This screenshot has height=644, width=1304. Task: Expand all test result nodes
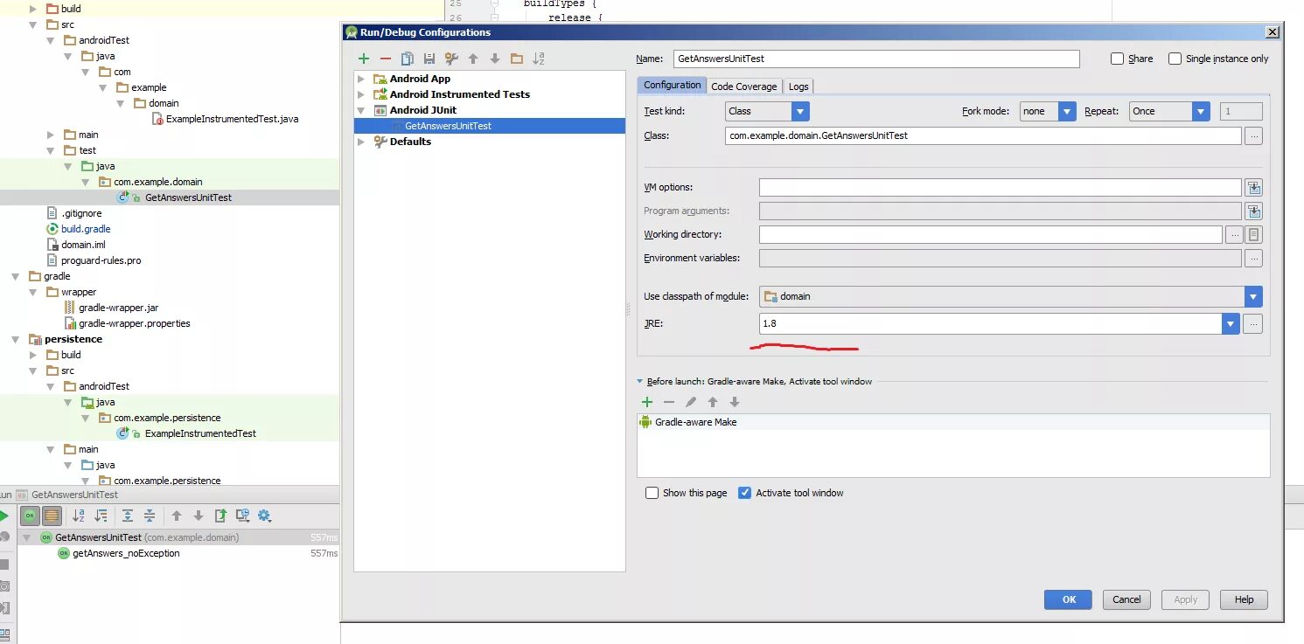click(128, 516)
